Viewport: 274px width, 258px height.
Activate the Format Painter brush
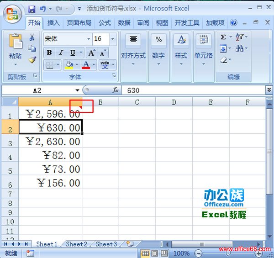tap(32, 60)
